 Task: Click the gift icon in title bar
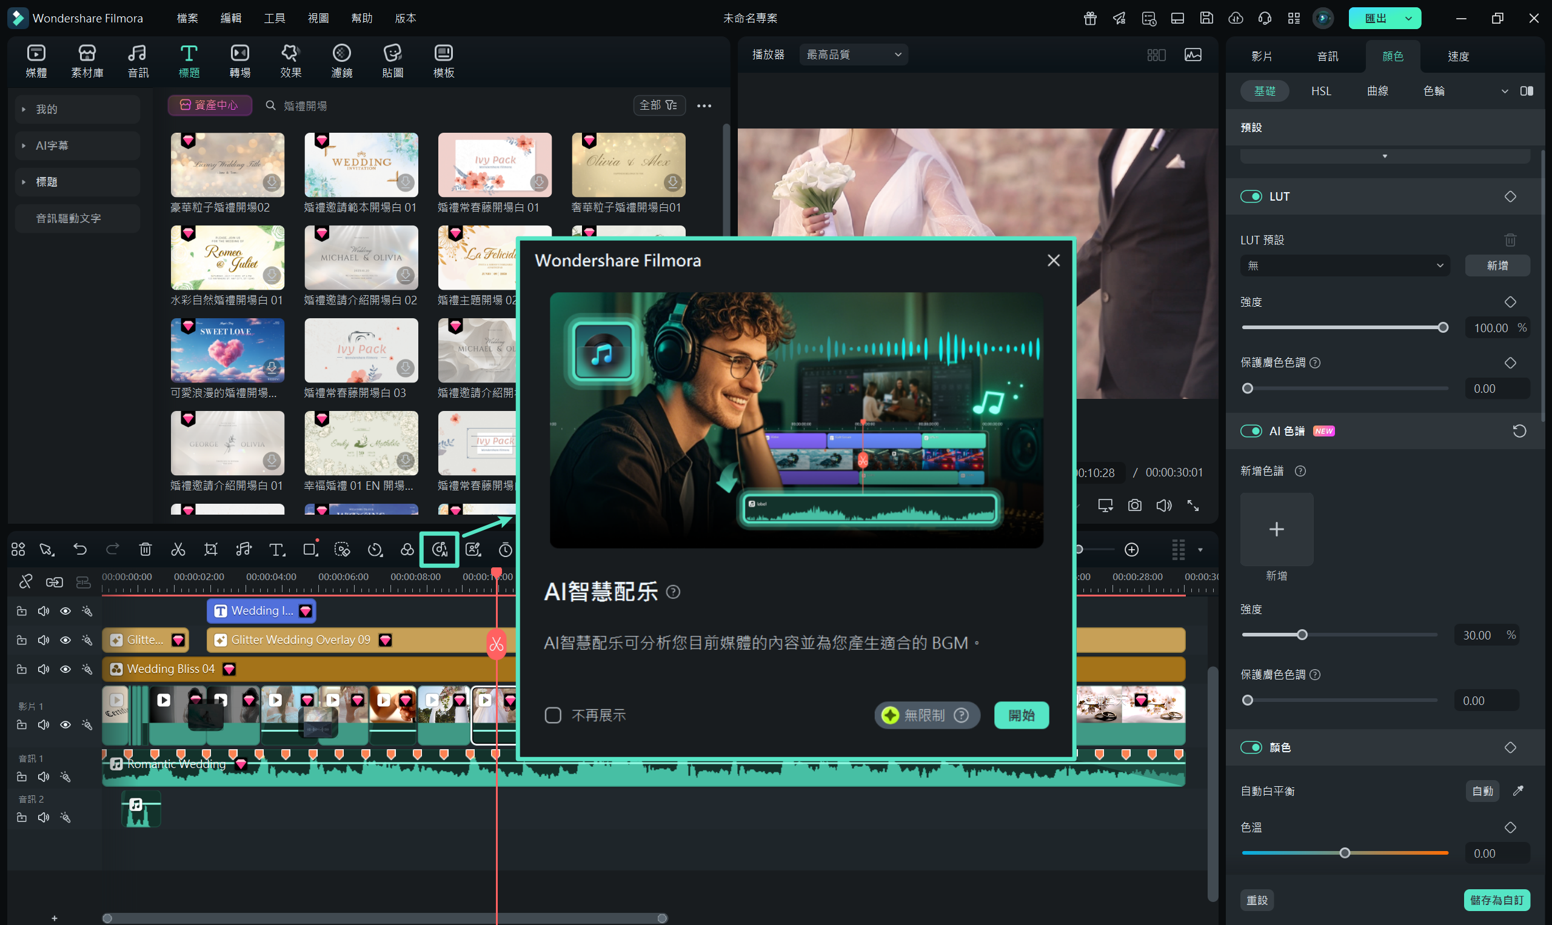1090,18
